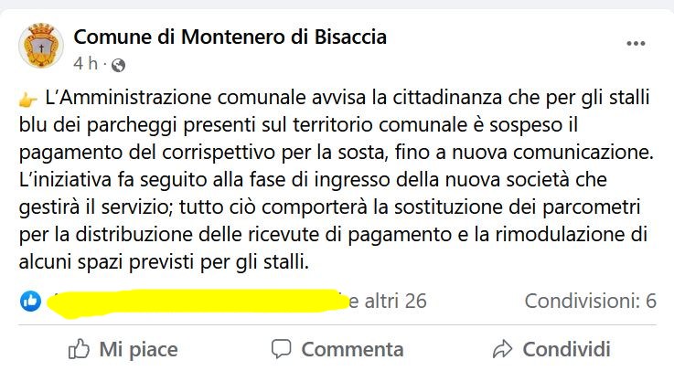Click the blue like reaction icon
674x371 pixels.
(x=30, y=301)
